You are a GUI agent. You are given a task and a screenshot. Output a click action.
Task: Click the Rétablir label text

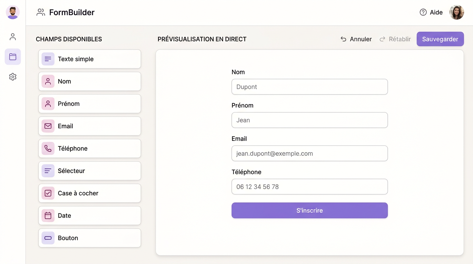[x=400, y=39]
